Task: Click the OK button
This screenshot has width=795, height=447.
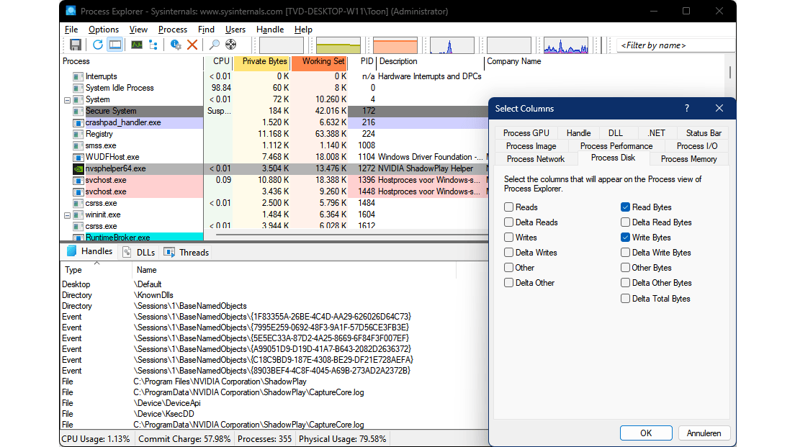Action: tap(646, 433)
